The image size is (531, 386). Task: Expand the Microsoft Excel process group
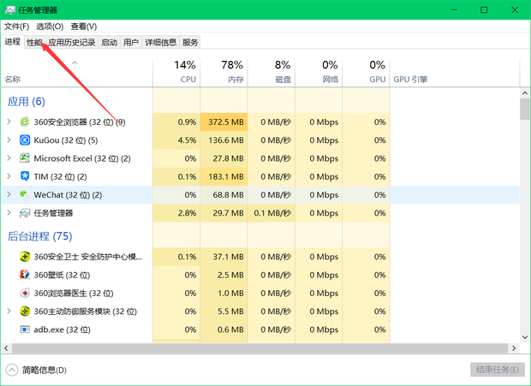(9, 158)
